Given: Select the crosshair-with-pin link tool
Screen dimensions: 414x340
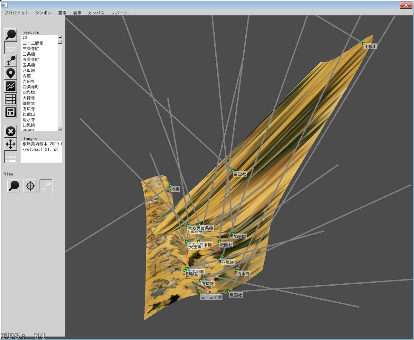Looking at the screenshot, I should pyautogui.click(x=11, y=60).
